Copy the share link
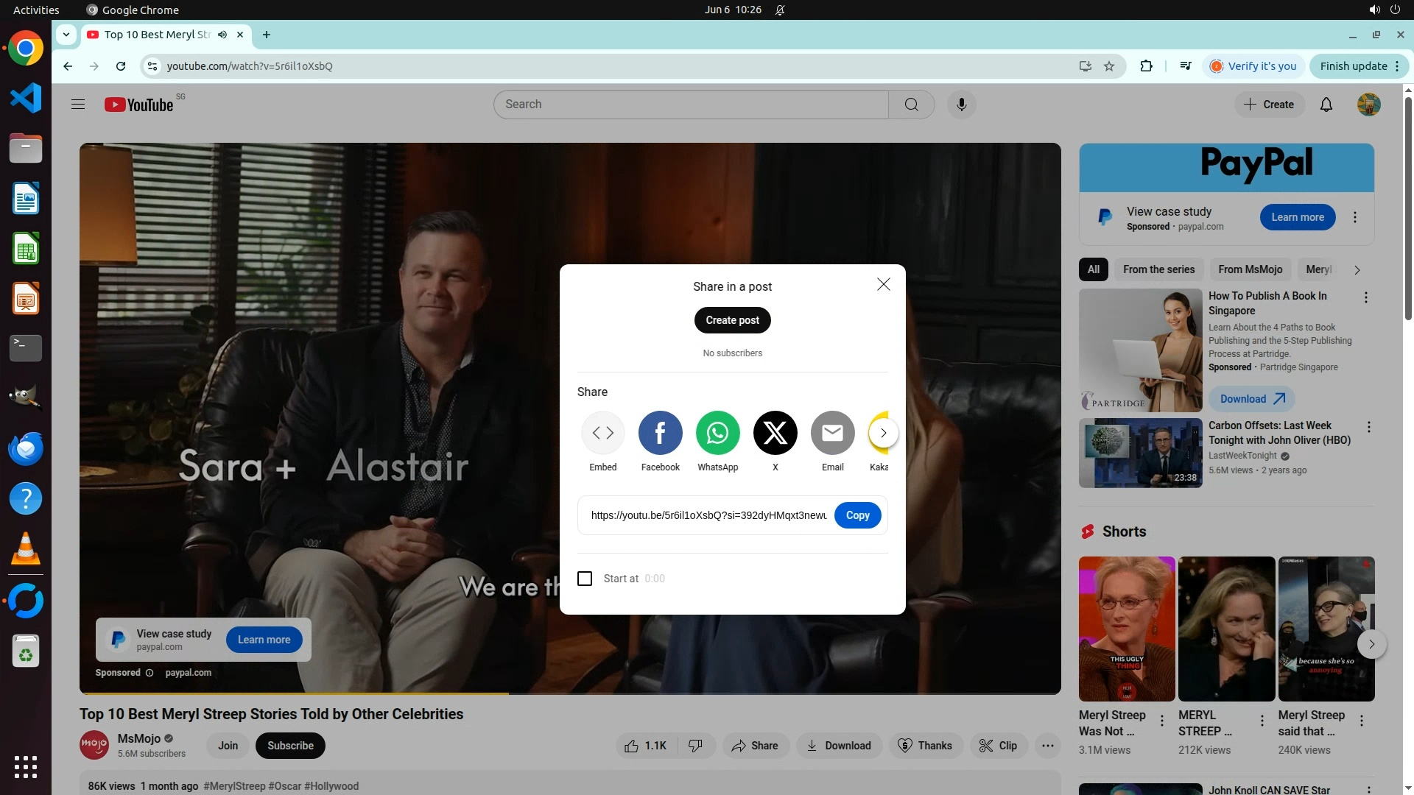Image resolution: width=1414 pixels, height=795 pixels. (857, 515)
